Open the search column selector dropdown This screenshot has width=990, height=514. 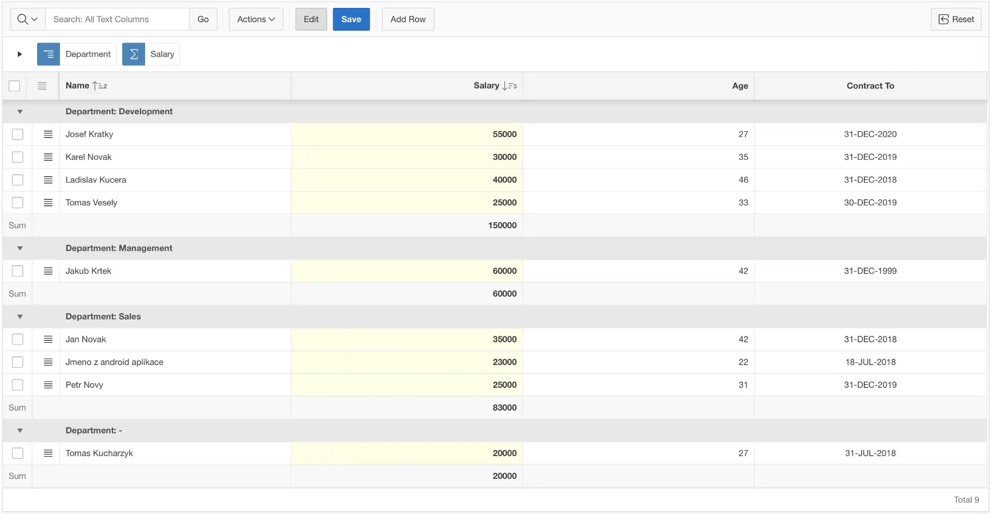[27, 19]
